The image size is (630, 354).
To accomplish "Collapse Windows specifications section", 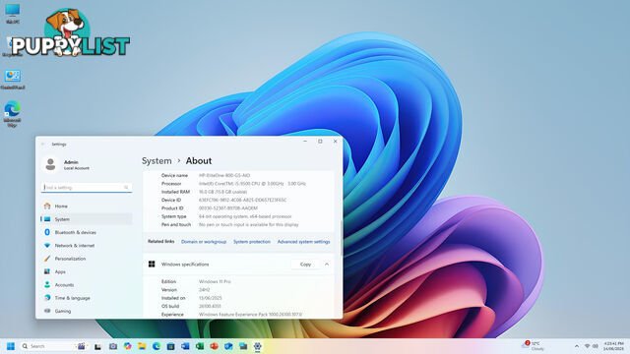I will (327, 265).
